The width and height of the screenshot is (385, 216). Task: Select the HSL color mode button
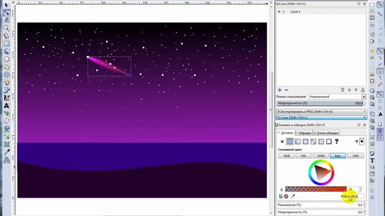point(304,156)
